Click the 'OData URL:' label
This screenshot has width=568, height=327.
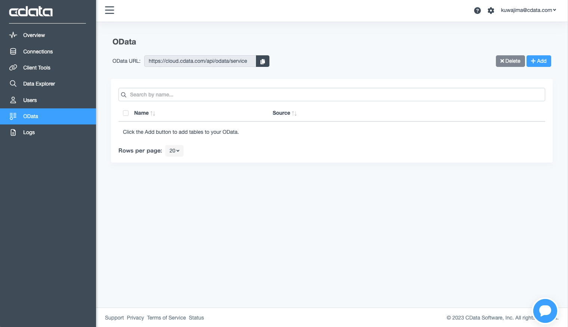(126, 61)
